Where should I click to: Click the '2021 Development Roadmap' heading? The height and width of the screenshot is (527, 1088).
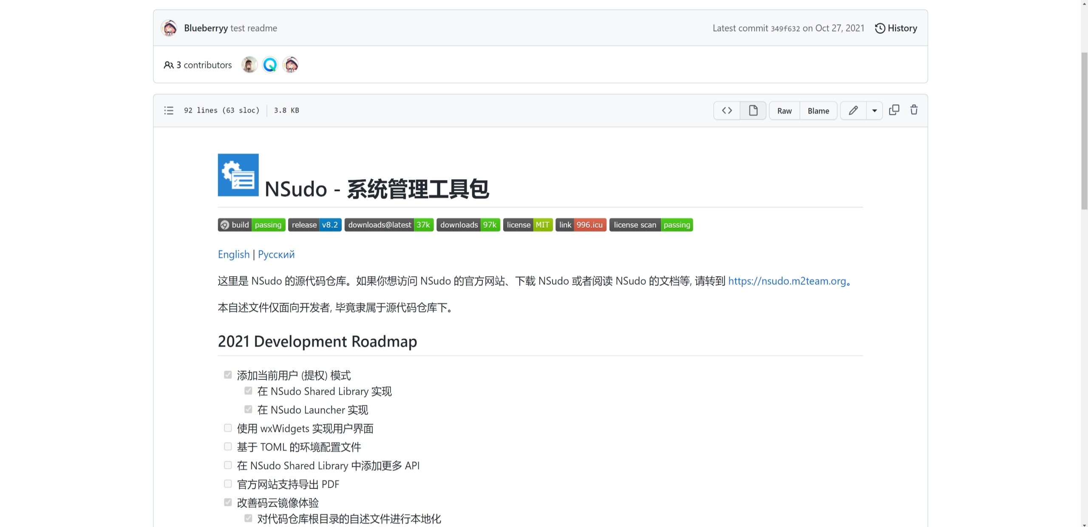[317, 341]
